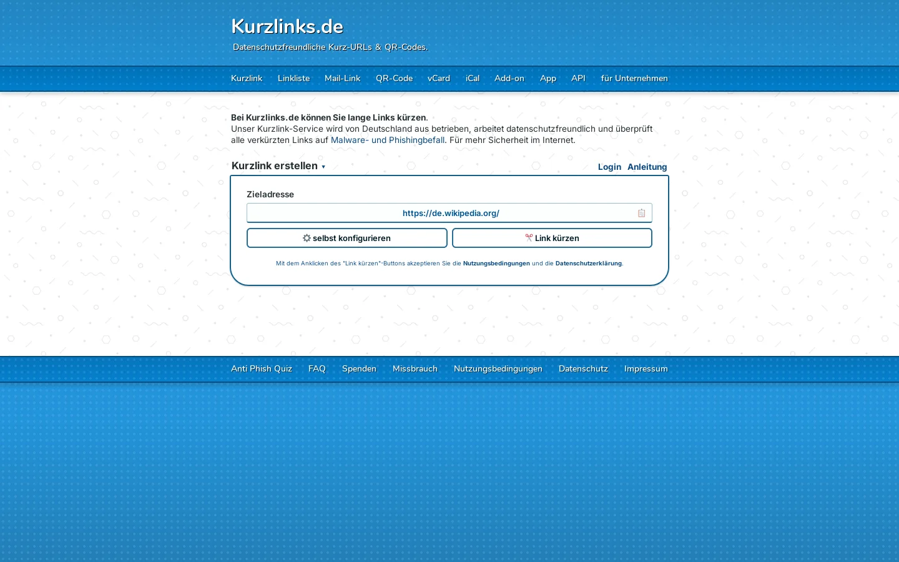Open the Impressum footer link
899x562 pixels.
pyautogui.click(x=646, y=368)
